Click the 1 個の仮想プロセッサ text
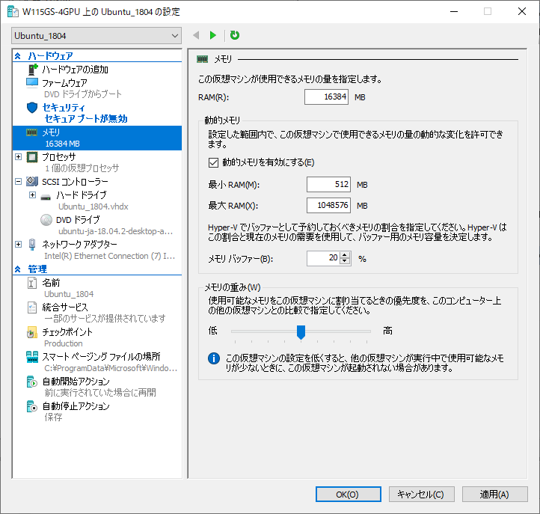The height and width of the screenshot is (514, 540). (x=82, y=168)
